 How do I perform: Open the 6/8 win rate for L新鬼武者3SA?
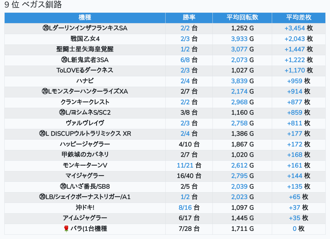(x=185, y=60)
